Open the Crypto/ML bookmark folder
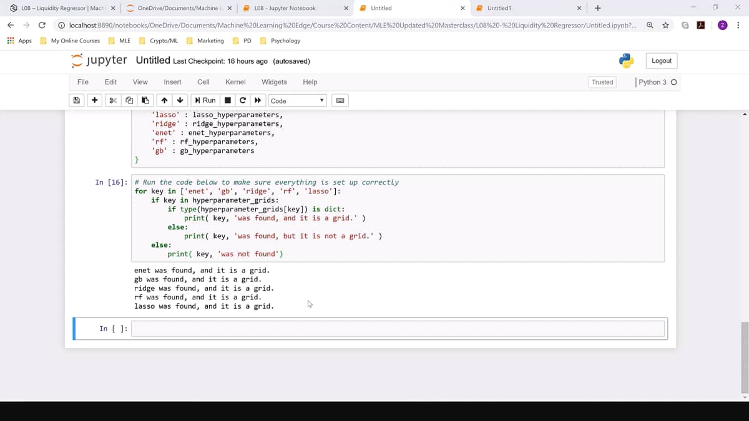 pos(158,41)
